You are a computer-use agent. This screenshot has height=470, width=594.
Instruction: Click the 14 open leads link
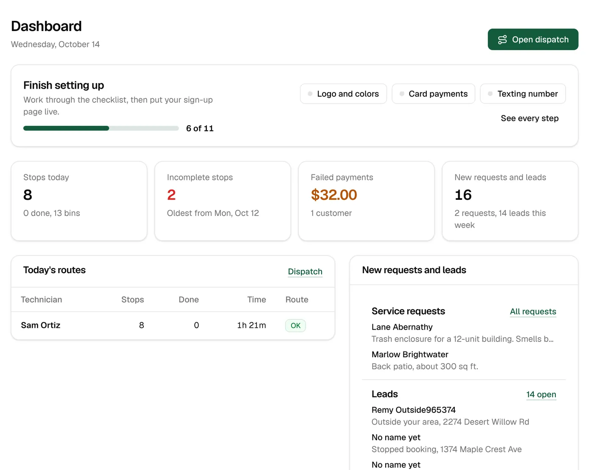541,394
